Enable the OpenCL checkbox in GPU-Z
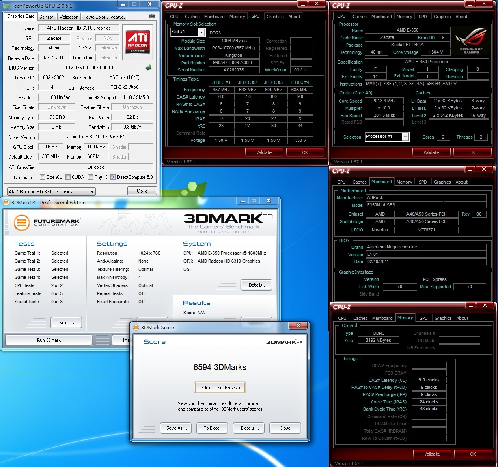 43,177
